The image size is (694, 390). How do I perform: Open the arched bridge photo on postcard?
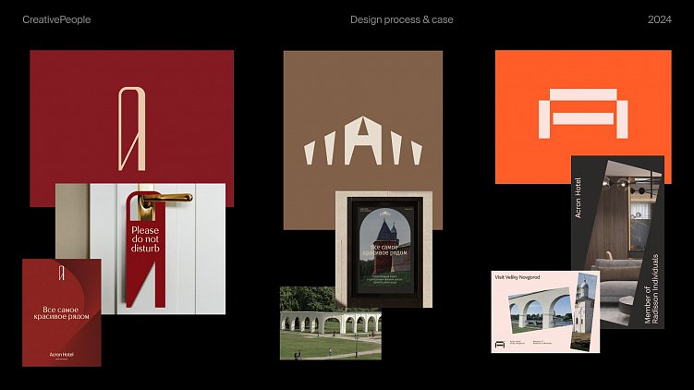pos(540,311)
